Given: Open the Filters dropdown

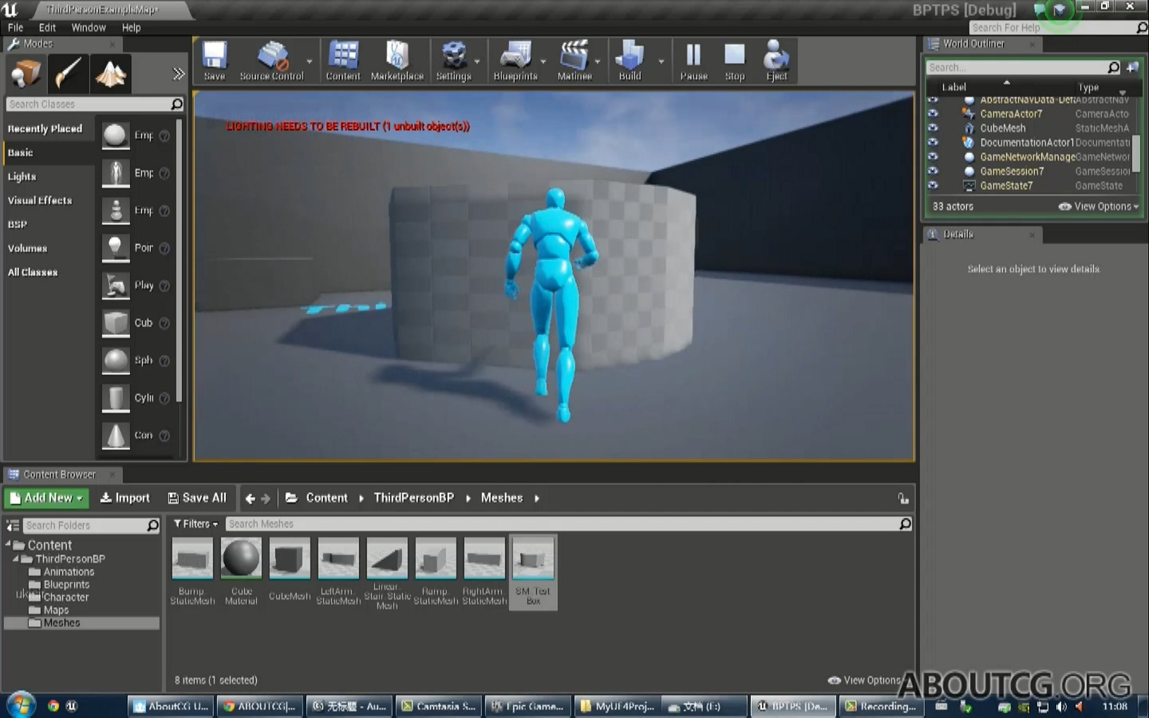Looking at the screenshot, I should tap(195, 524).
